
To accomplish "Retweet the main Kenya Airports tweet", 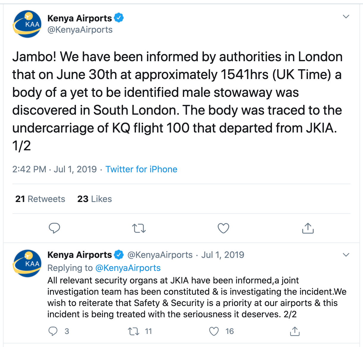I will (139, 228).
